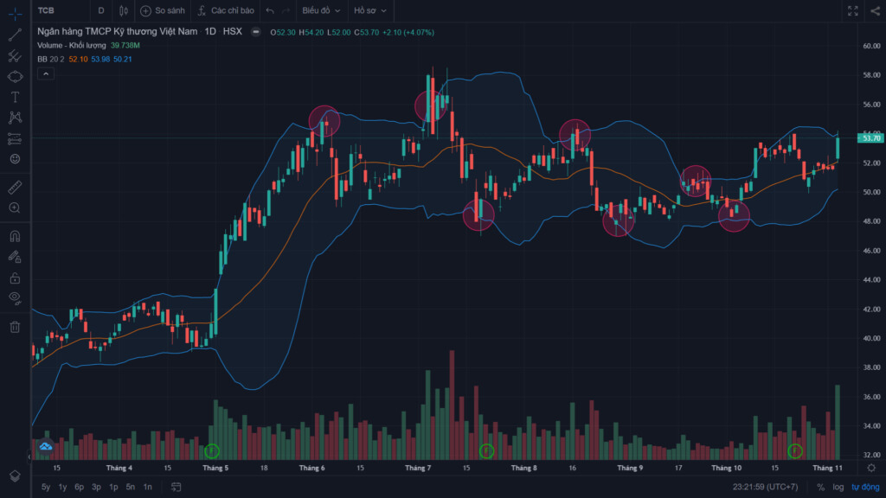886x498 pixels.
Task: Open the forecast and measurement tools
Action: tap(16, 138)
